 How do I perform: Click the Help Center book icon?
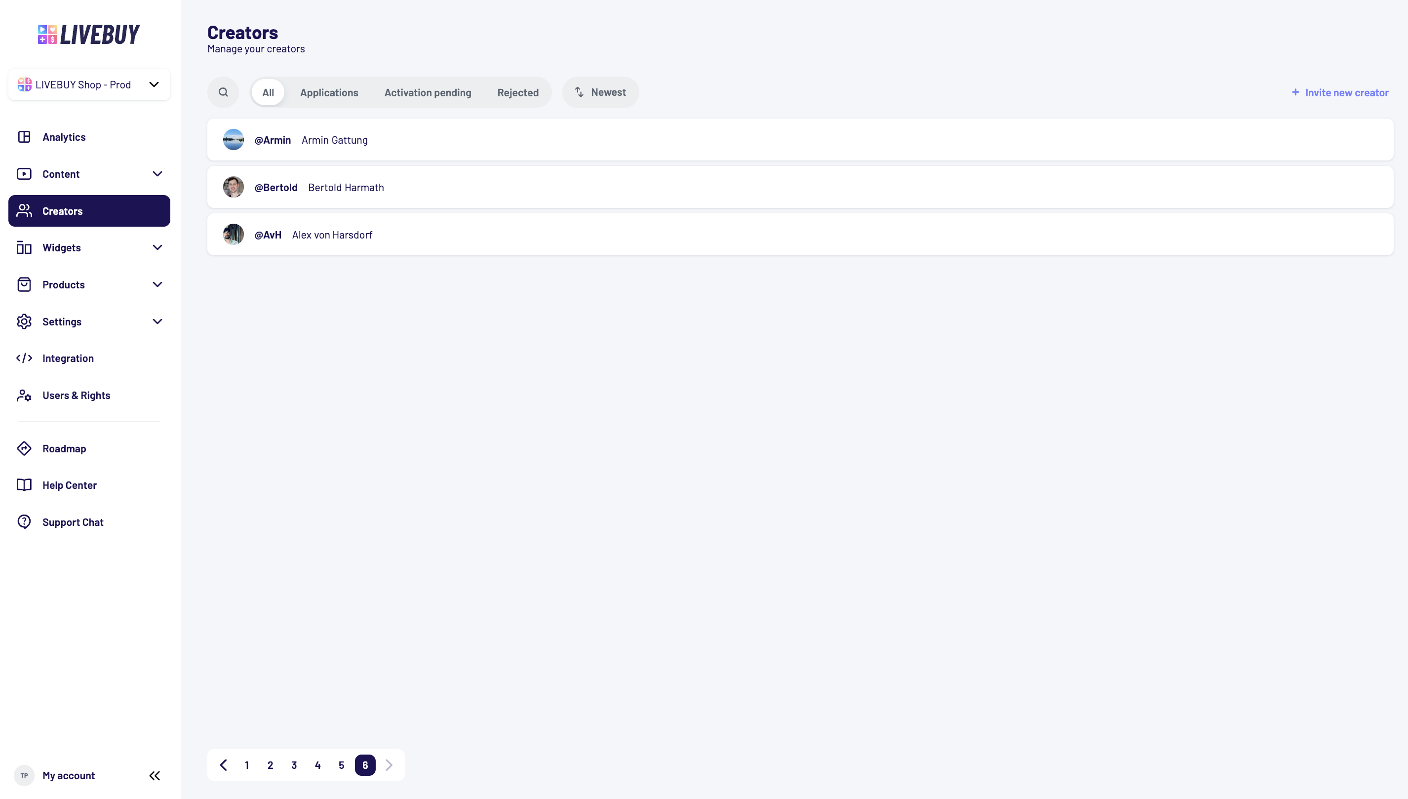[24, 485]
